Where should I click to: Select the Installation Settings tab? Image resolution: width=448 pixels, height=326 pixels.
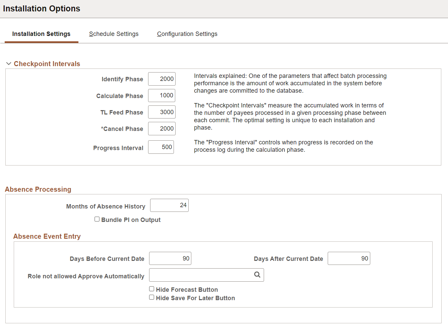click(41, 34)
